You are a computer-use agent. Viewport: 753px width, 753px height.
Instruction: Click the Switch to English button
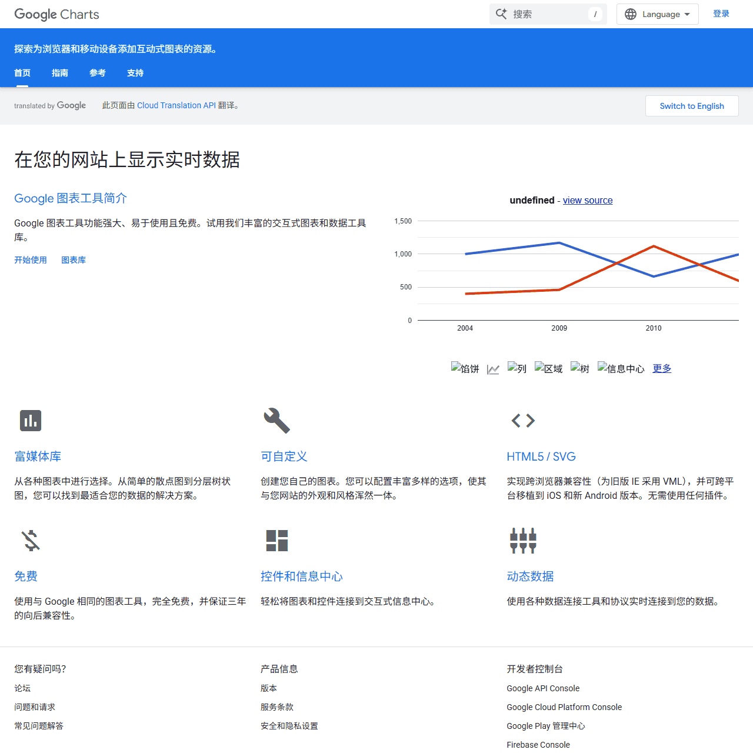(692, 106)
